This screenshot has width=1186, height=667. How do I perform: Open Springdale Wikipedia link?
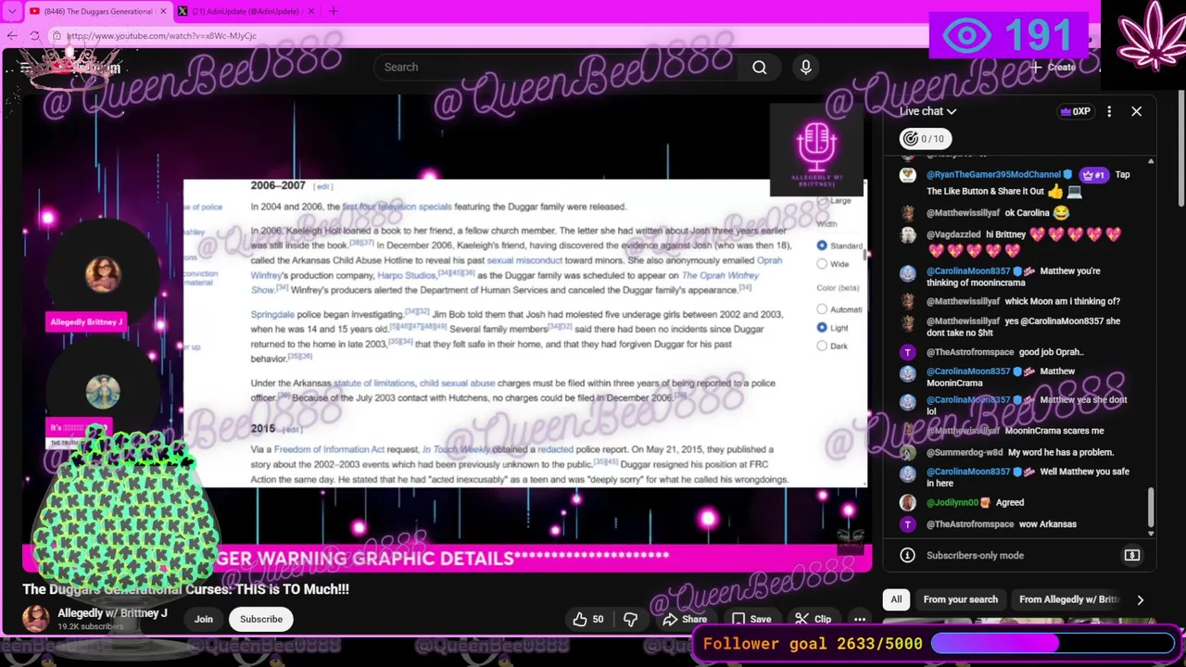pos(272,314)
